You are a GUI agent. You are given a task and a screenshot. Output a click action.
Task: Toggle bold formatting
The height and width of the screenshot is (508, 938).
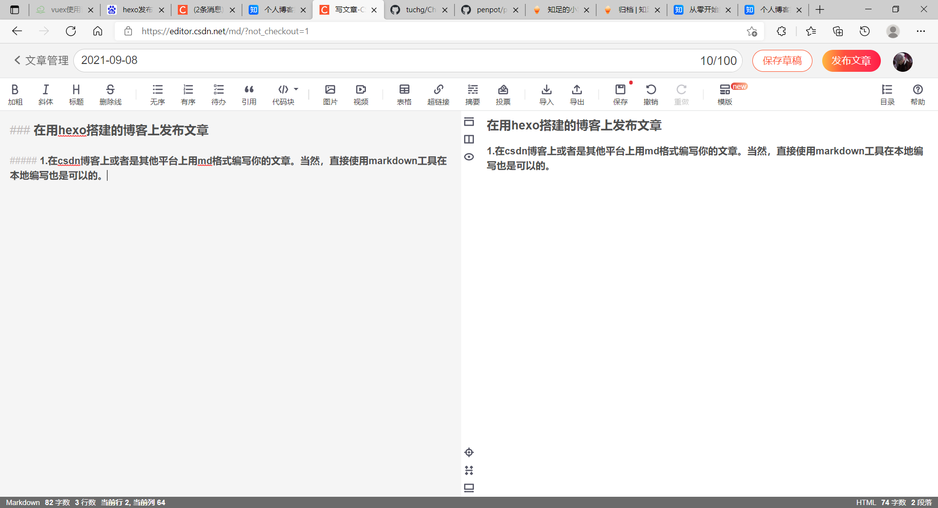pos(15,94)
